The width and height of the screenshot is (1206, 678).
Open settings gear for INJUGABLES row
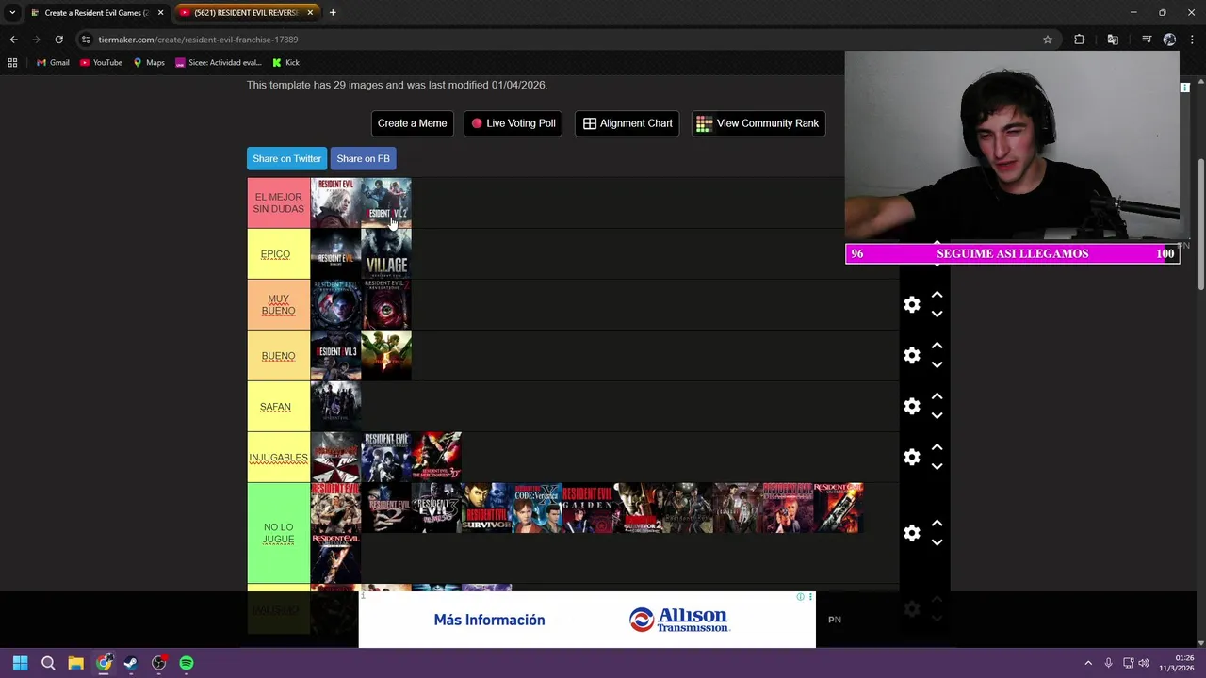coord(911,457)
